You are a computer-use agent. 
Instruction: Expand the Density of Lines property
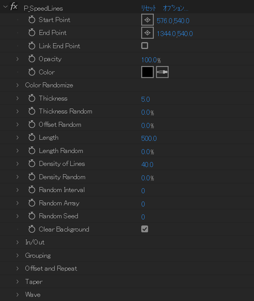[x=17, y=164]
